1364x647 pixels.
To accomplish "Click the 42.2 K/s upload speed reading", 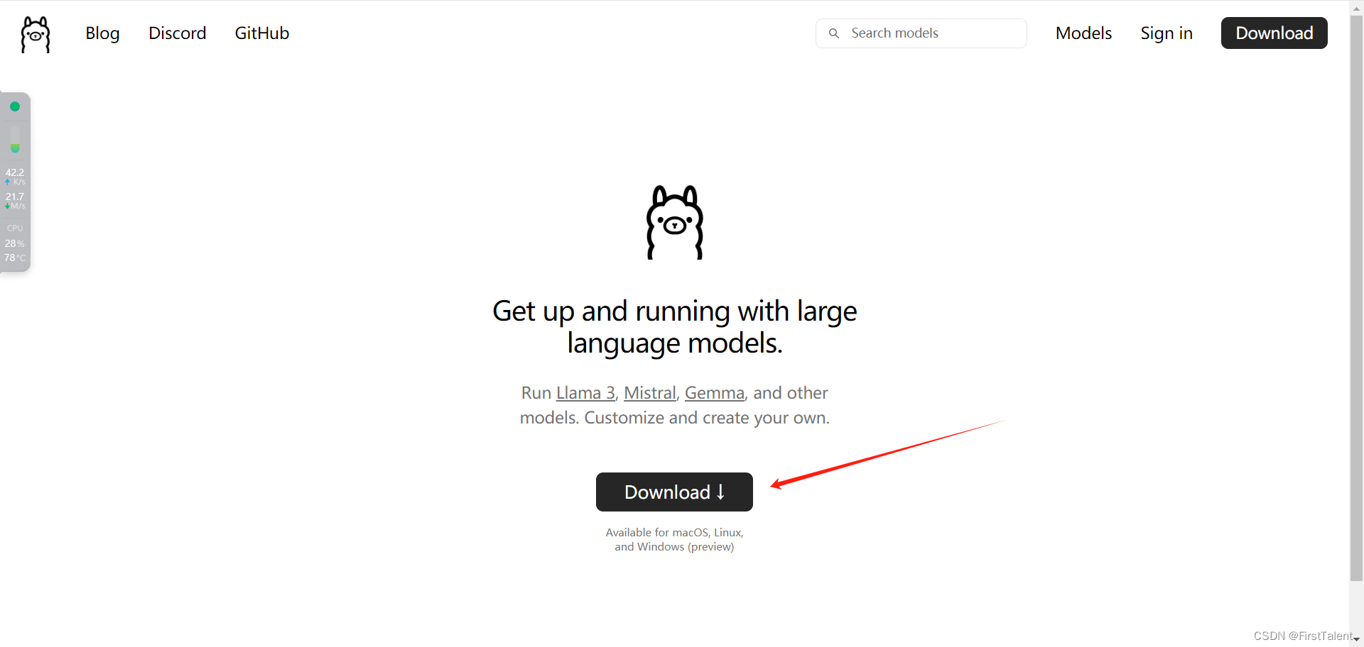I will point(15,176).
